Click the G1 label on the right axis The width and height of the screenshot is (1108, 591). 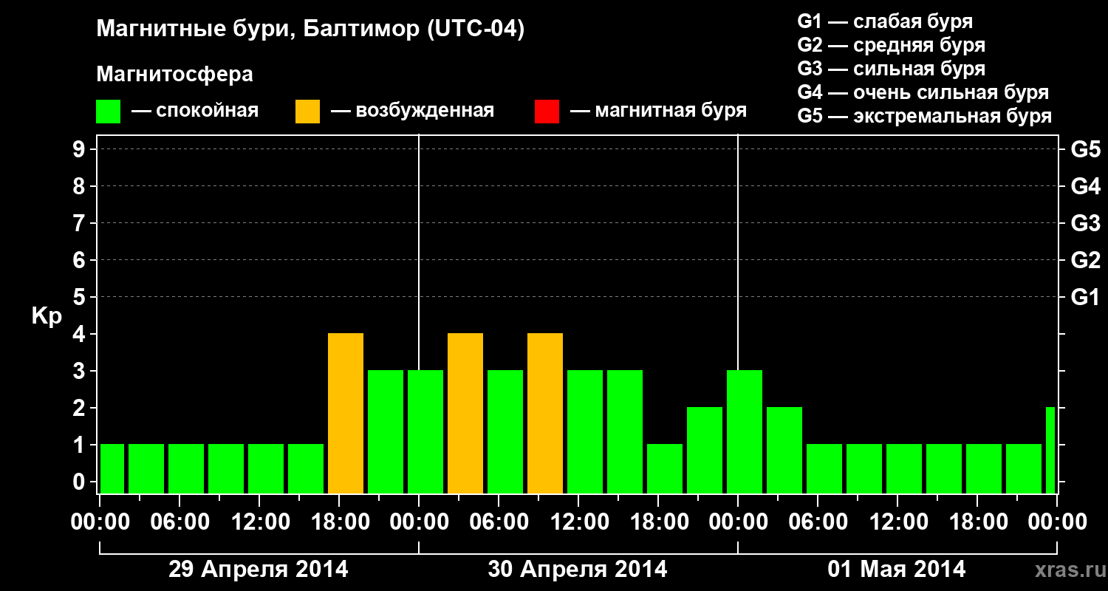1085,297
